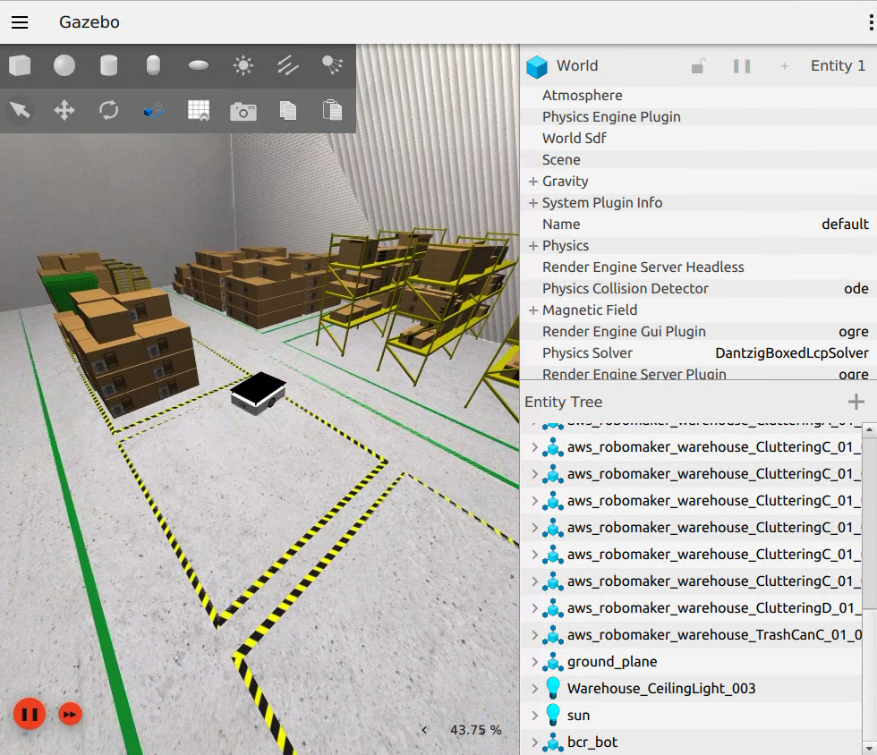
Task: Click the Name value default
Action: [845, 225]
